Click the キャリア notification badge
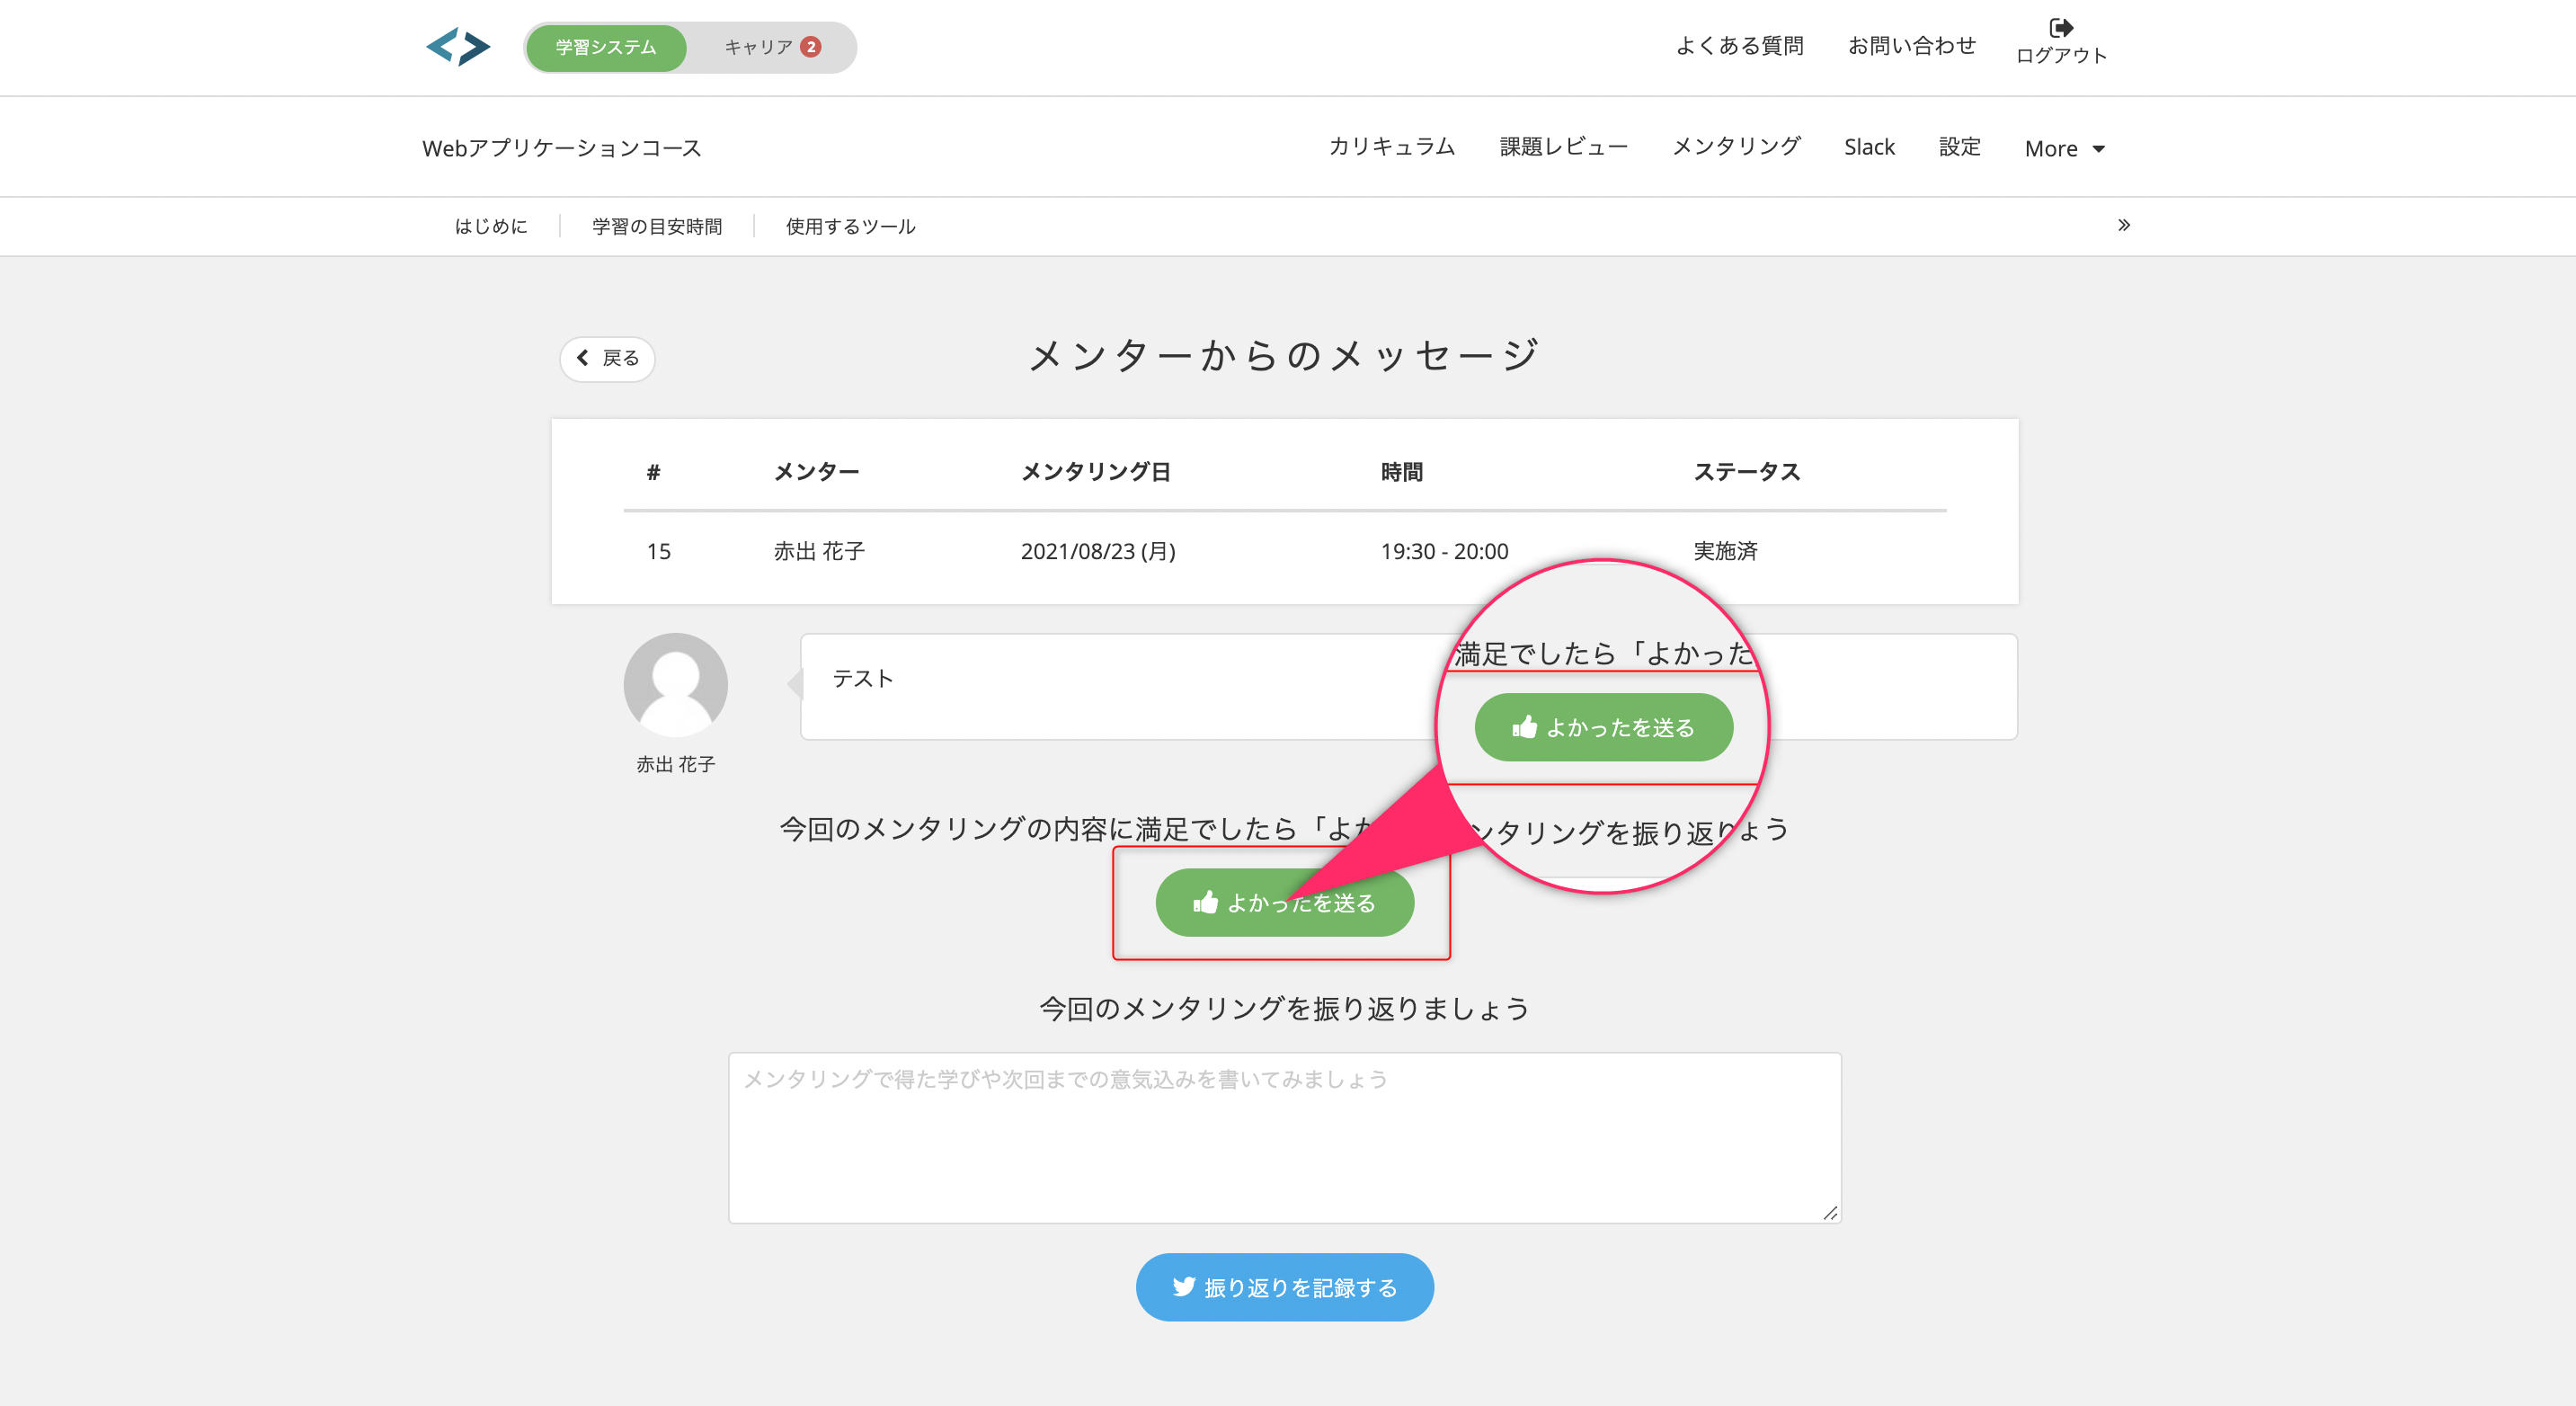The height and width of the screenshot is (1406, 2576). coord(811,47)
